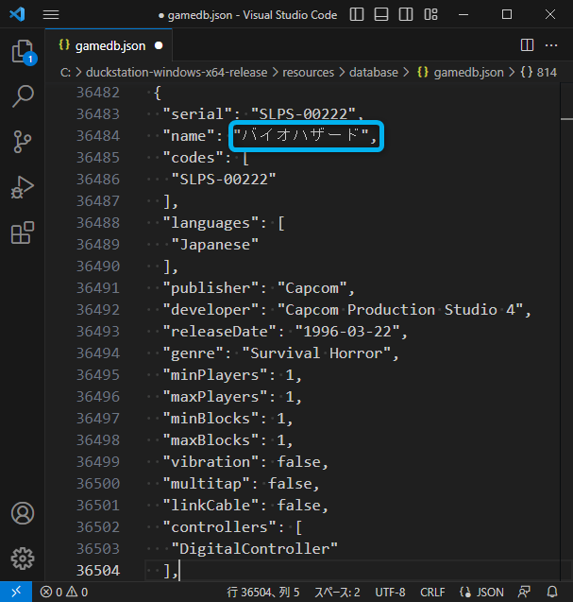This screenshot has height=602, width=573.
Task: Click the editor vertical scrollbar overview ruler
Action: [566, 332]
